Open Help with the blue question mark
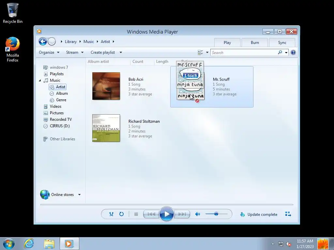This screenshot has height=250, width=334. point(293,52)
